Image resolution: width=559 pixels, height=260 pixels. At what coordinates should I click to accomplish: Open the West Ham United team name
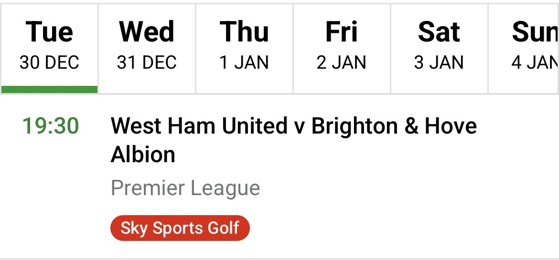(x=199, y=126)
